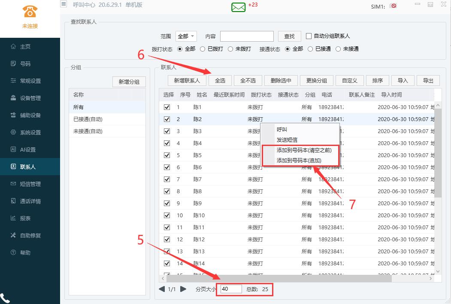Click 新增联系人 button
This screenshot has height=304, width=451.
coord(187,81)
